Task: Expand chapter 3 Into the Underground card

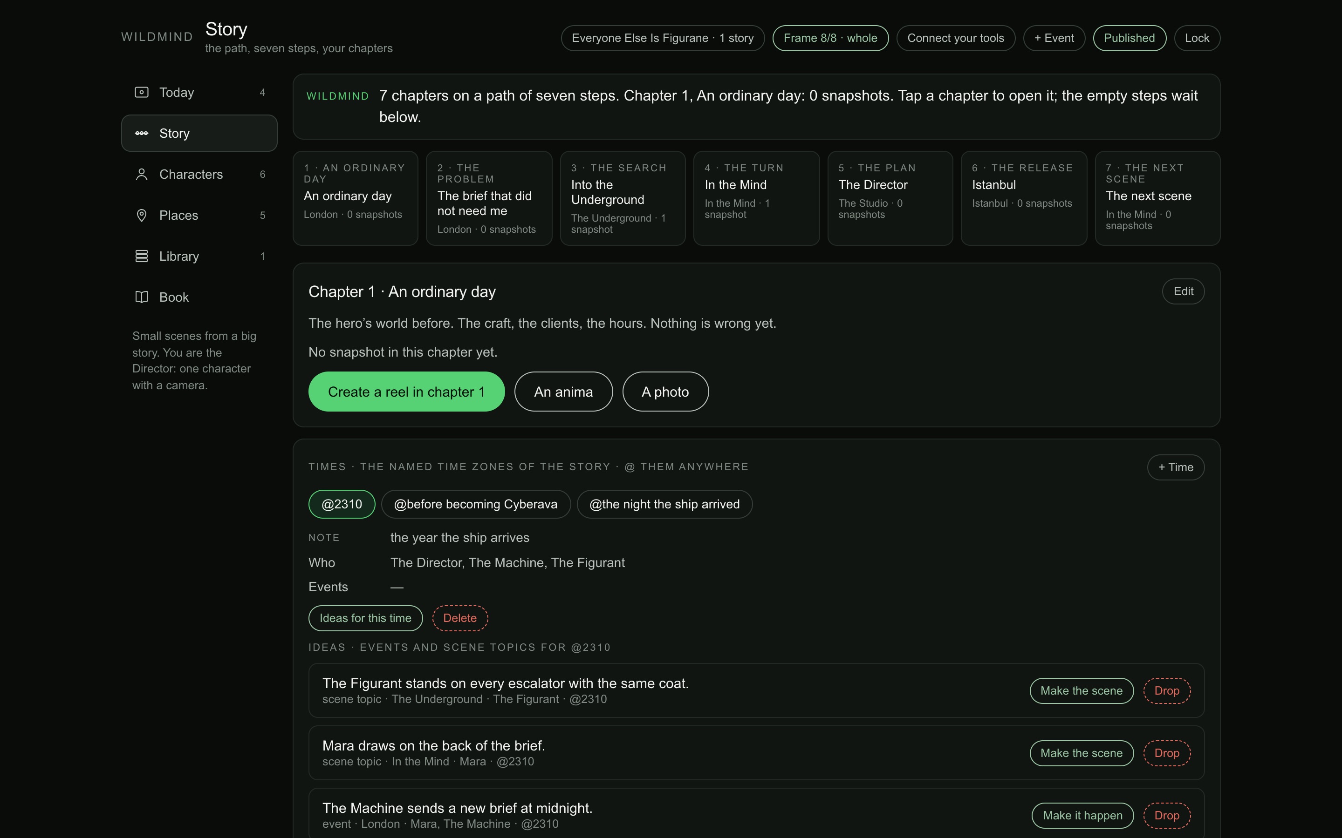Action: pyautogui.click(x=623, y=198)
